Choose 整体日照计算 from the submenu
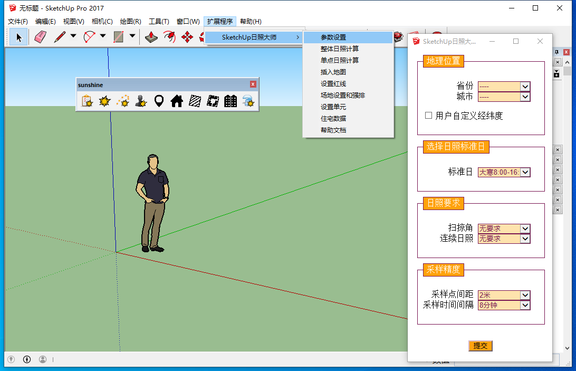576x371 pixels. coord(339,49)
